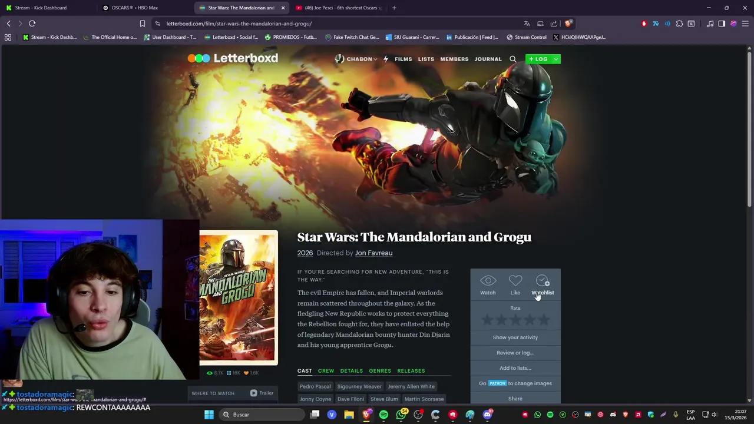
Task: Switch to the DETAILS tab
Action: [352, 371]
